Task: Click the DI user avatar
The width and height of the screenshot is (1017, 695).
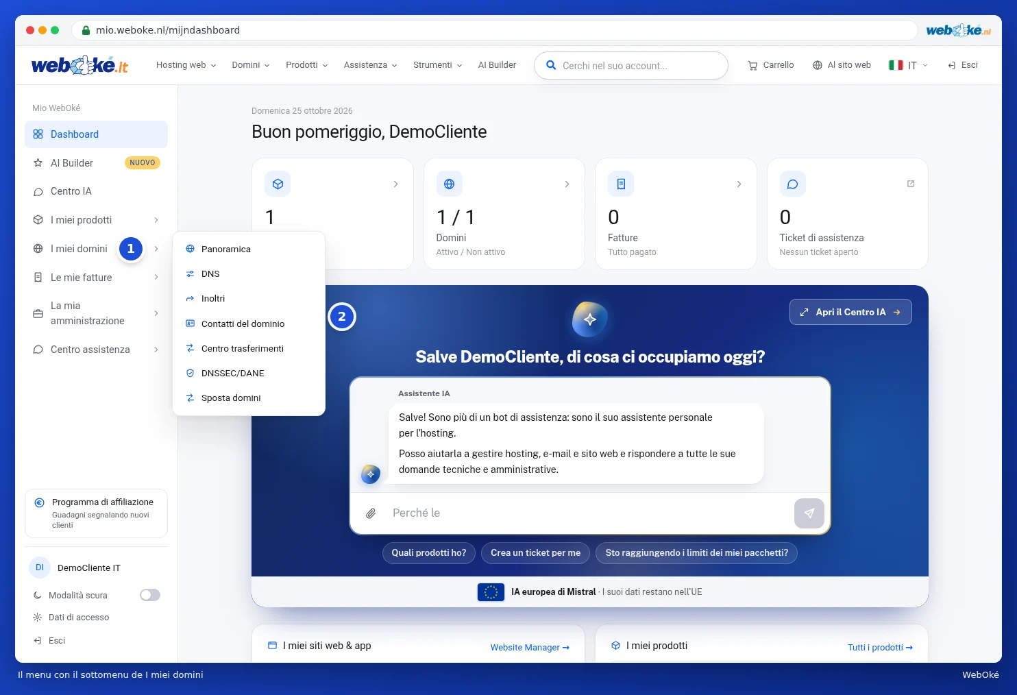Action: (40, 568)
